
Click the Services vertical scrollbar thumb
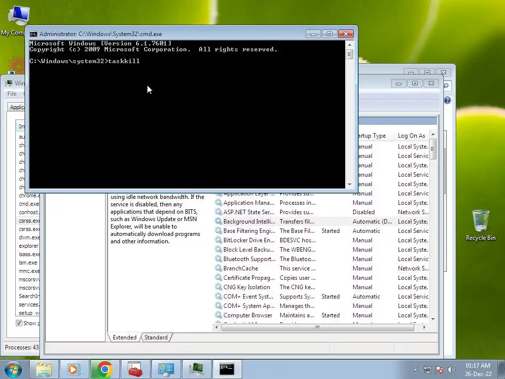[433, 149]
